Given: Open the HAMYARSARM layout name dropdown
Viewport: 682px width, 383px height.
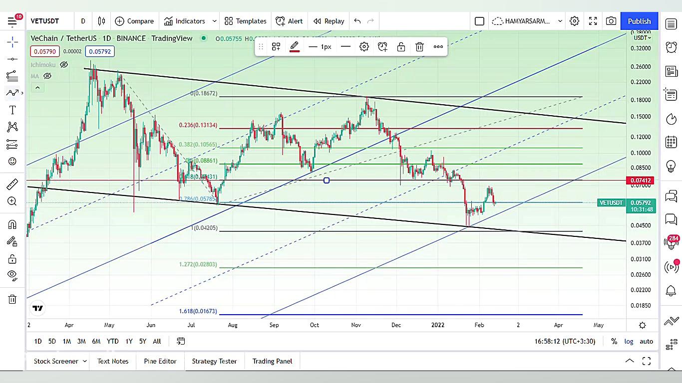Looking at the screenshot, I should coord(521,21).
